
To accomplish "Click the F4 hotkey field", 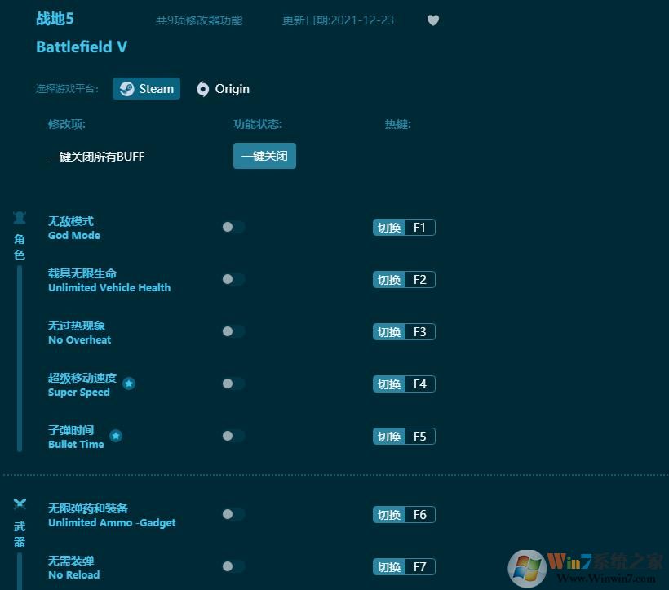I will coord(420,384).
